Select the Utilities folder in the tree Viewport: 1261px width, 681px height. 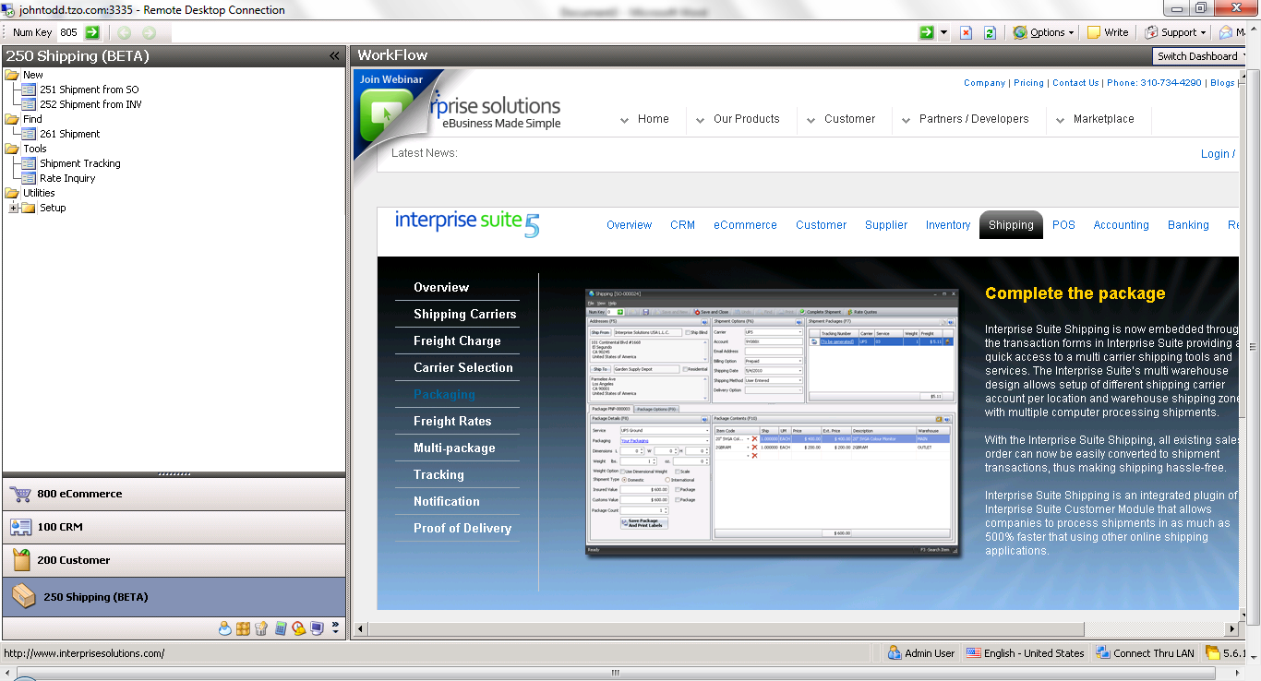coord(39,193)
